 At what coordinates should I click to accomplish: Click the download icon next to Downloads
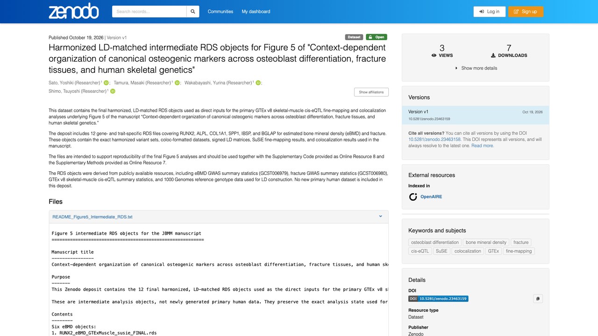click(493, 56)
